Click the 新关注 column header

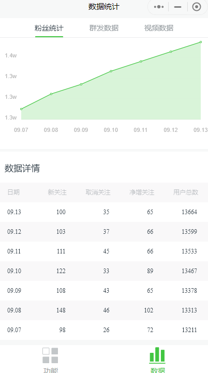point(57,192)
